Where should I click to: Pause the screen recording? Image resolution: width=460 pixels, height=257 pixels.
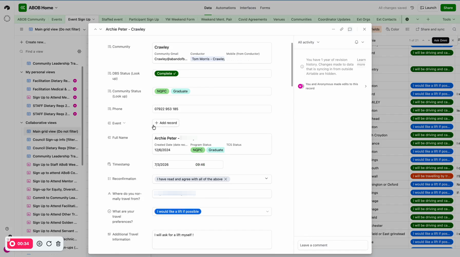[x=40, y=244]
